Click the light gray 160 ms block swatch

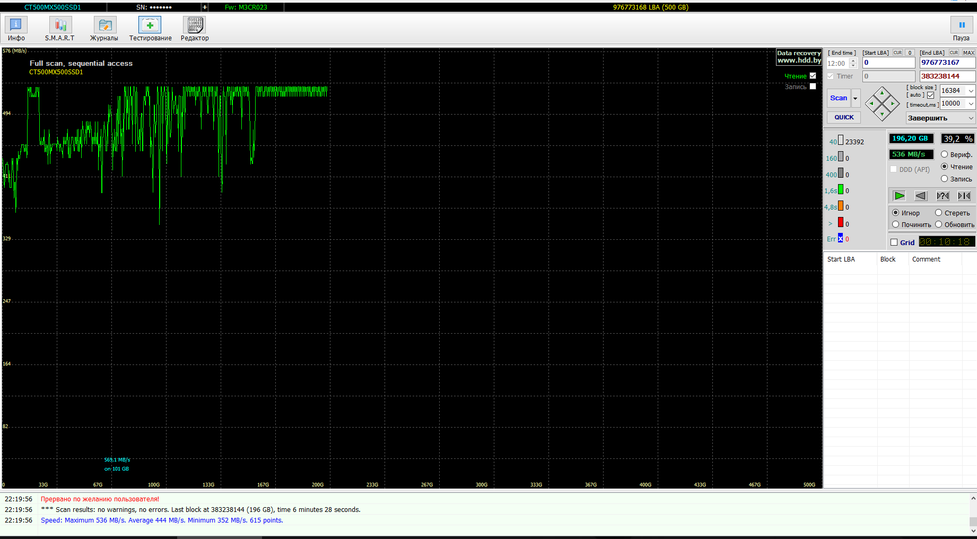pos(841,157)
